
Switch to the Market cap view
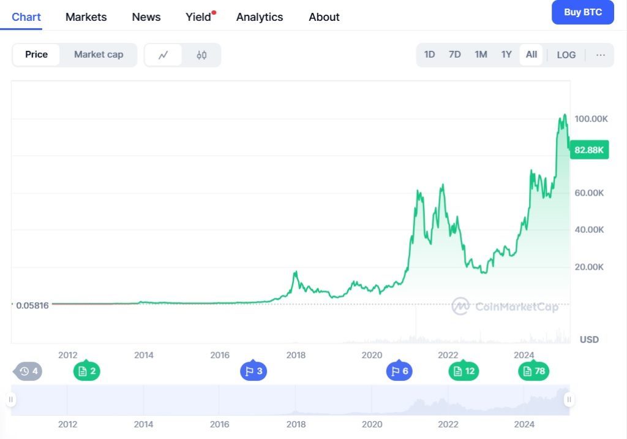pos(99,55)
